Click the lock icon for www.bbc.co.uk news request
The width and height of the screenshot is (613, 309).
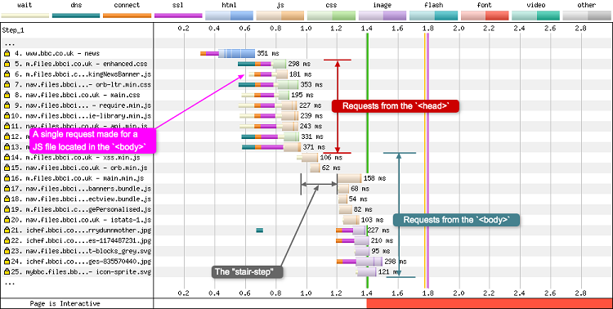[7, 53]
